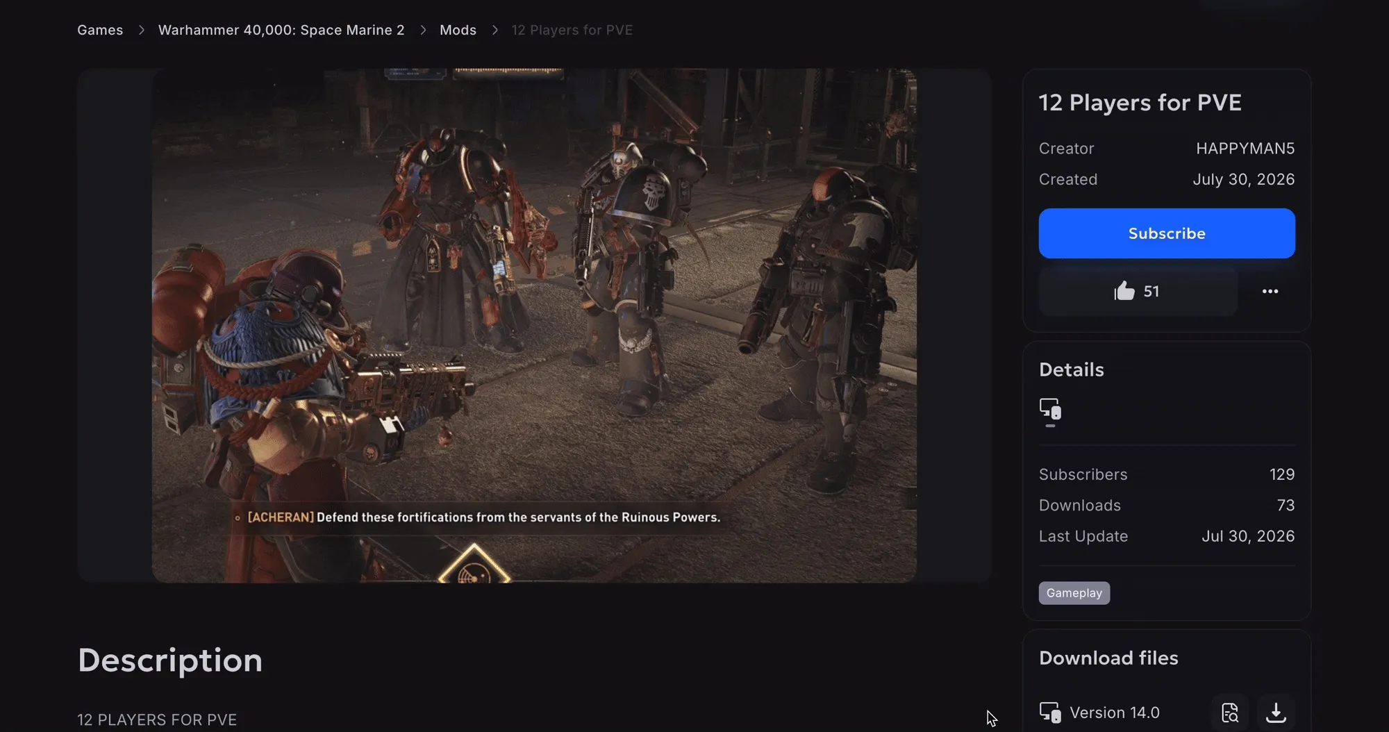This screenshot has width=1389, height=732.
Task: Click the thumbs-up like icon
Action: (1124, 291)
